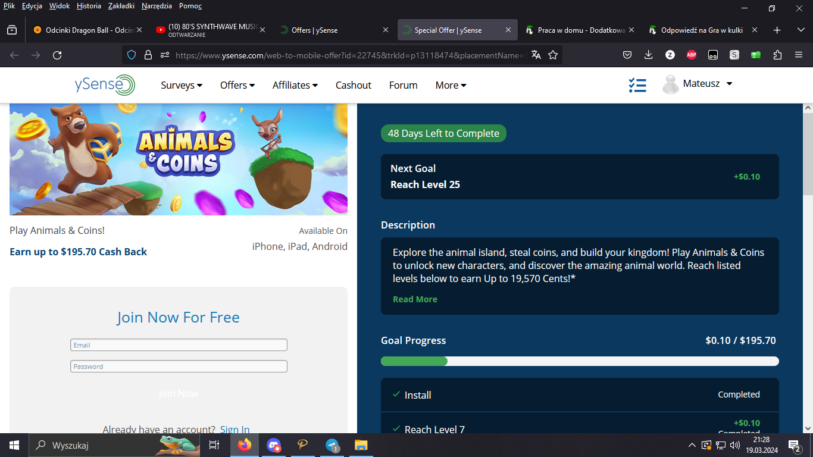This screenshot has width=813, height=457.
Task: Reload the current page
Action: pyautogui.click(x=57, y=55)
